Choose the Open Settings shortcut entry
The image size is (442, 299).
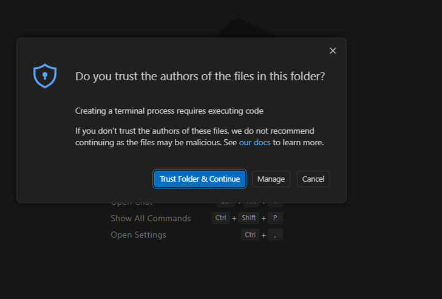(138, 235)
